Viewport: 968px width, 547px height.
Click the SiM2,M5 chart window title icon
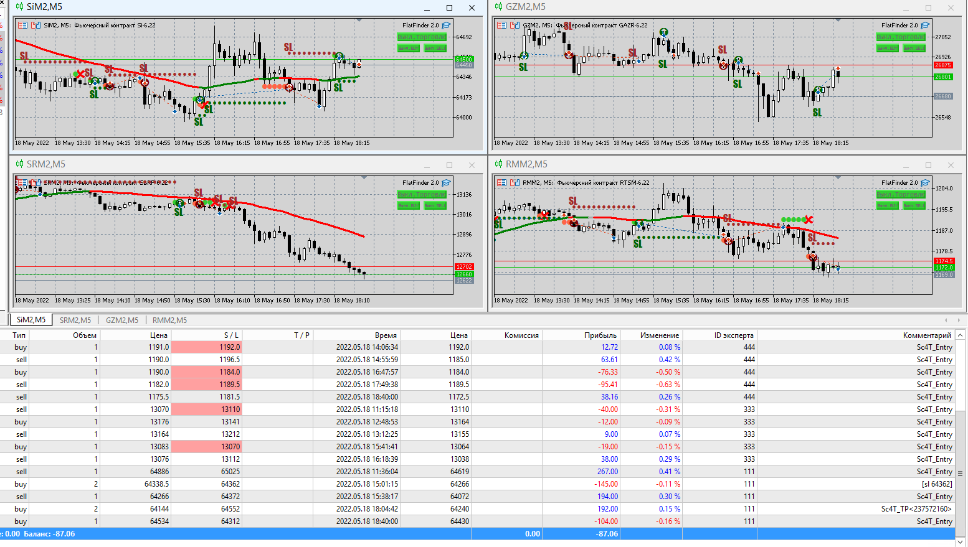(20, 7)
